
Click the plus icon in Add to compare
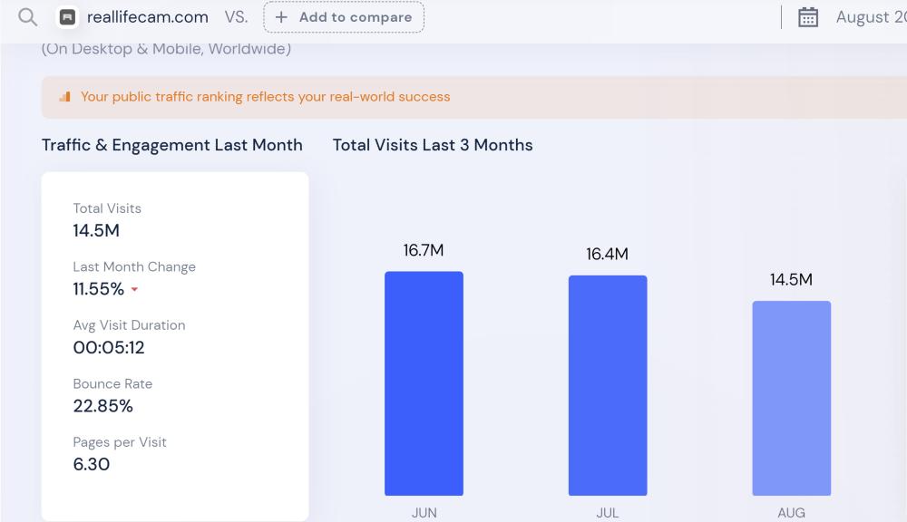click(x=281, y=17)
